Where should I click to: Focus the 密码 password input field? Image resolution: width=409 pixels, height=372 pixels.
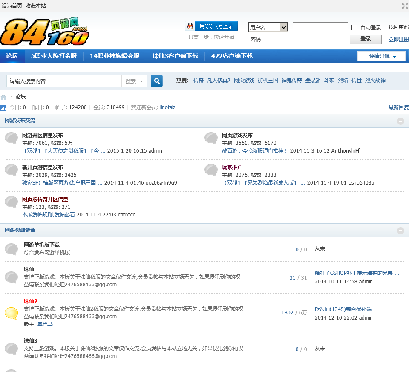pyautogui.click(x=320, y=39)
